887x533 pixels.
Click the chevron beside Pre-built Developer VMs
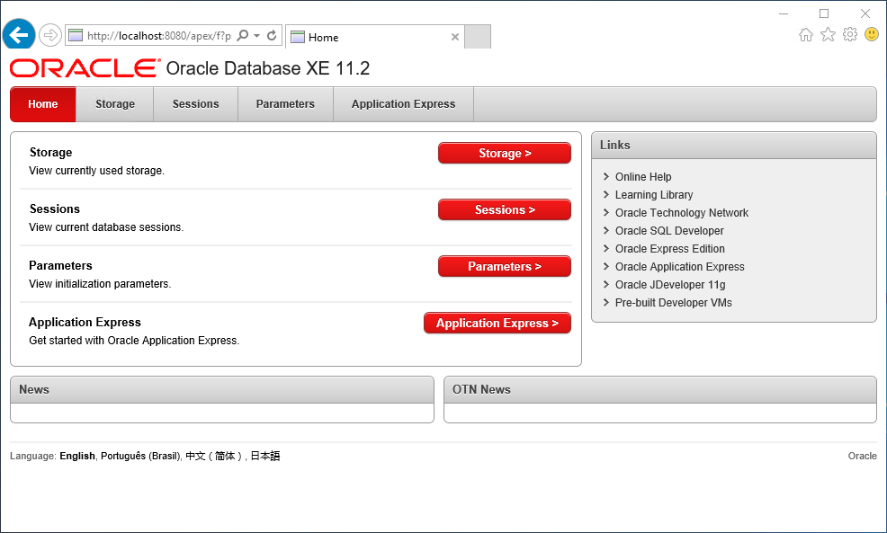point(605,302)
